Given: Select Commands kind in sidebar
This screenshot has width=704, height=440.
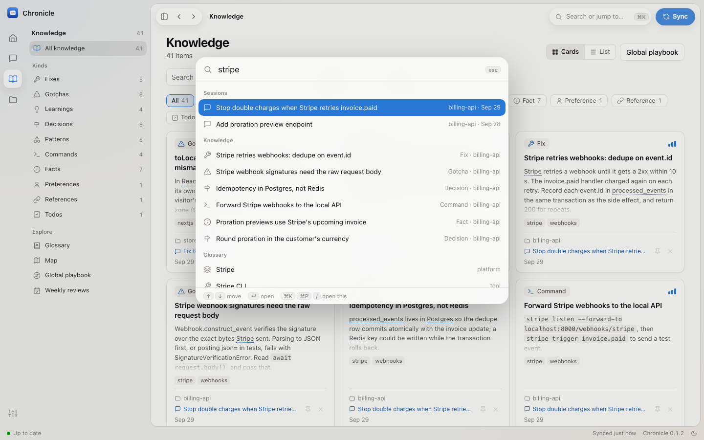Looking at the screenshot, I should click(x=88, y=154).
